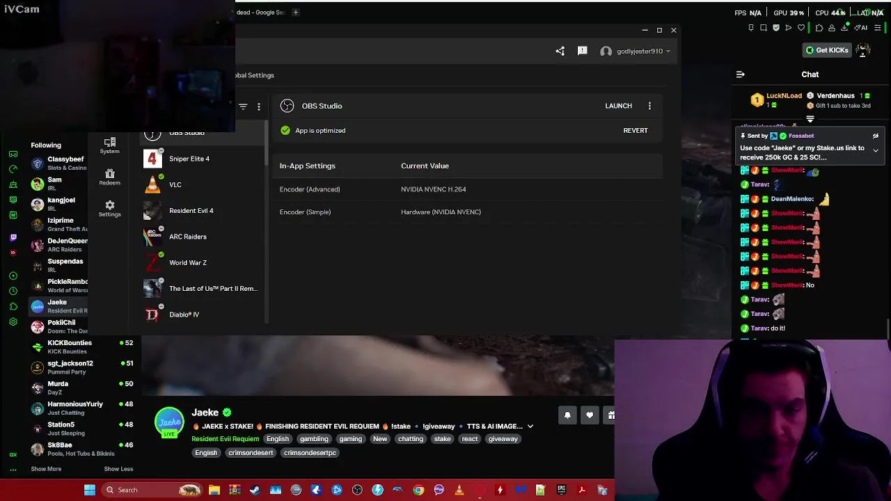Image resolution: width=891 pixels, height=501 pixels.
Task: Open KICKBounties channel in Following
Action: click(82, 347)
